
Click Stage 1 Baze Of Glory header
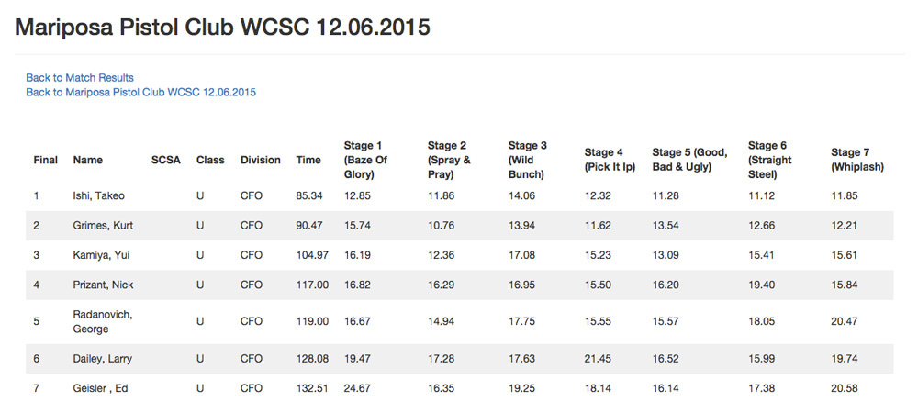366,160
